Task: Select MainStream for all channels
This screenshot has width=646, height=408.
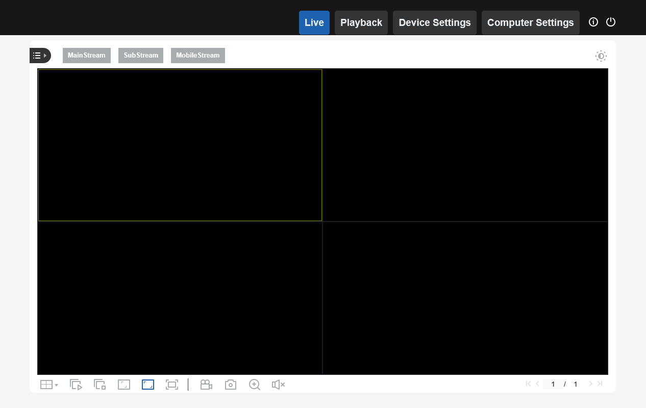Action: (x=87, y=56)
